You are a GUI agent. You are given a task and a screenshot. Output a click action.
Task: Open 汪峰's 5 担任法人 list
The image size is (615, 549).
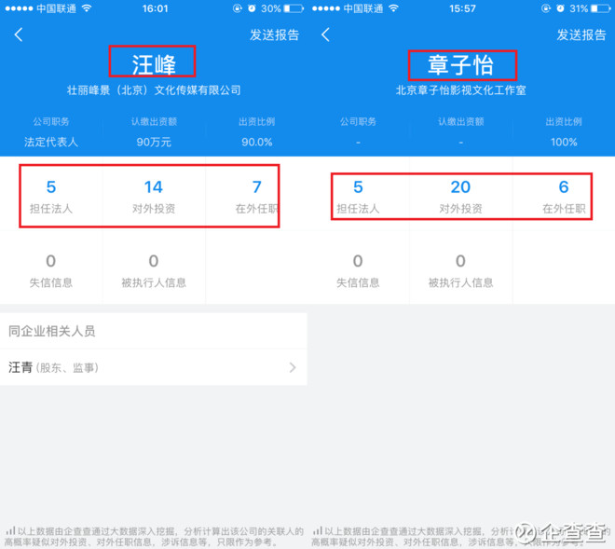pyautogui.click(x=51, y=197)
